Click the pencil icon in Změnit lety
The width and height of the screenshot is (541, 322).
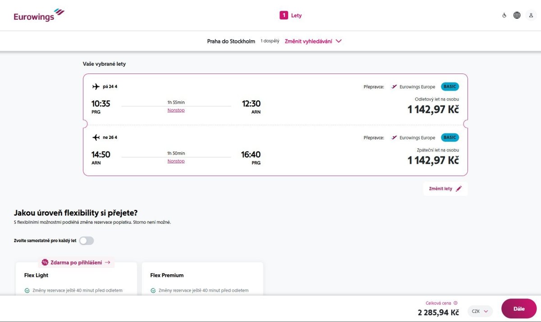[x=458, y=189]
